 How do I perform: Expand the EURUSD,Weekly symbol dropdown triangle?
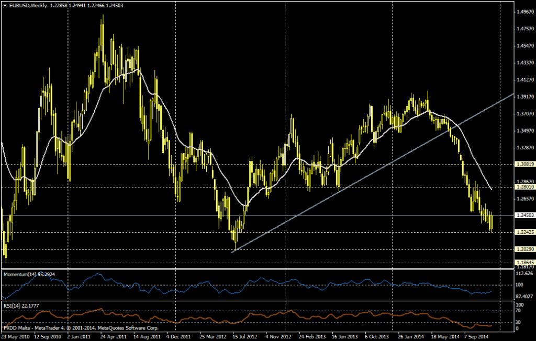[5, 5]
